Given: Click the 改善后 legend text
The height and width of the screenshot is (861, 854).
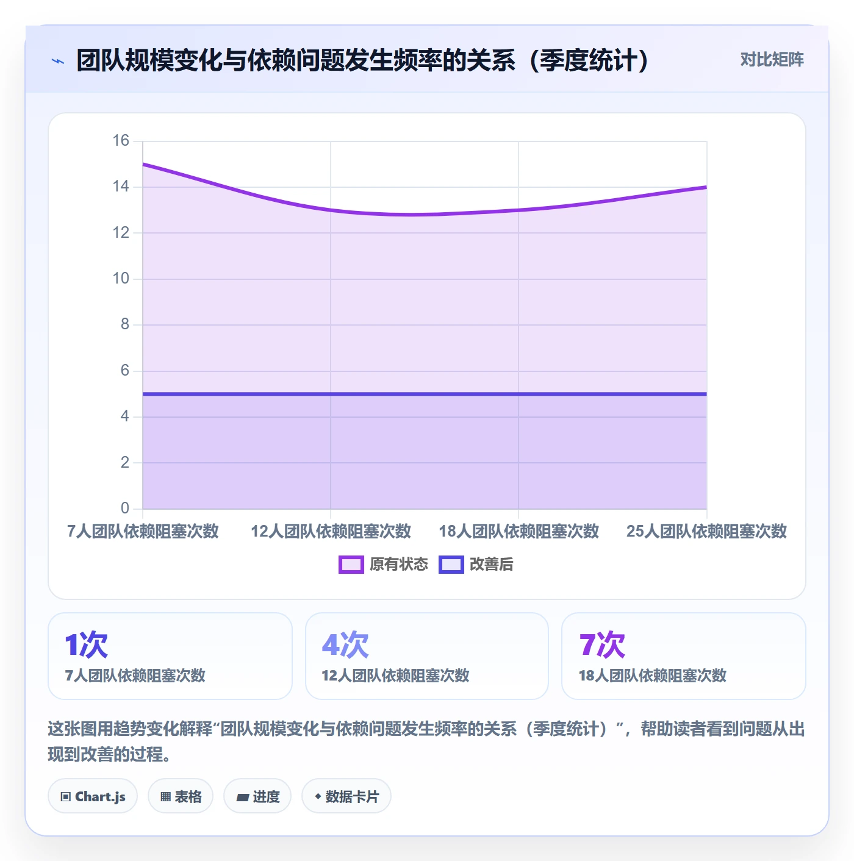Looking at the screenshot, I should pos(491,565).
